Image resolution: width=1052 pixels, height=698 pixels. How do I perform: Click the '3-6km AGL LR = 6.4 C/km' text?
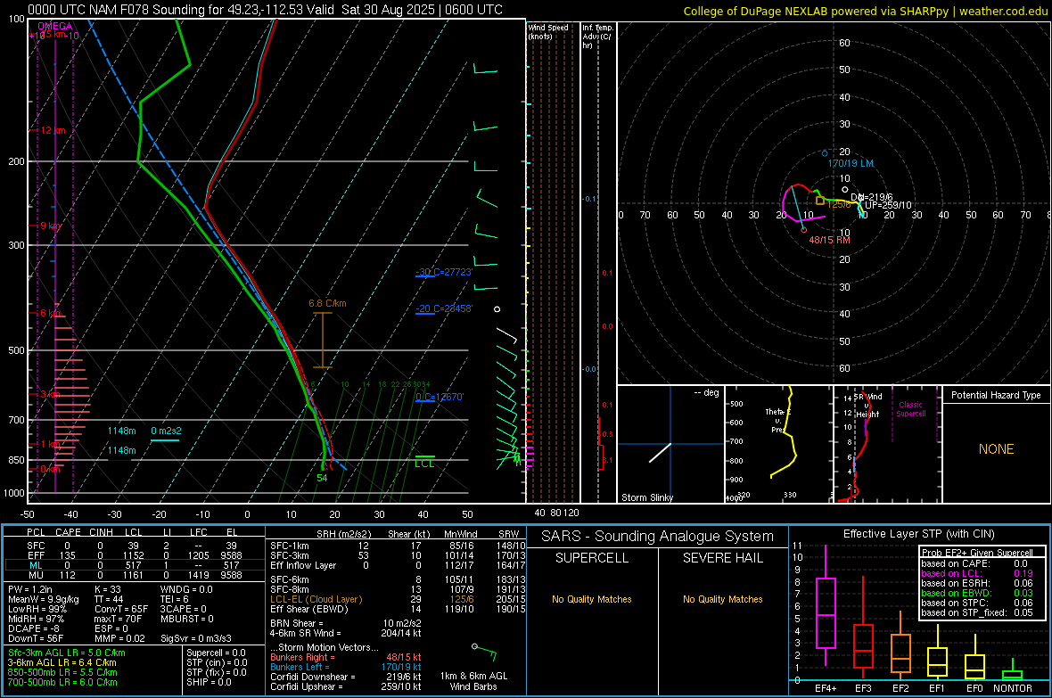click(x=62, y=662)
